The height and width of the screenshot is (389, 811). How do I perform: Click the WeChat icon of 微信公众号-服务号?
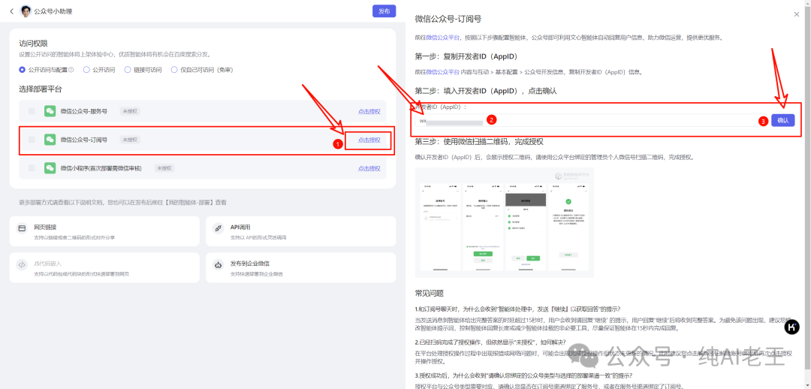pyautogui.click(x=50, y=111)
